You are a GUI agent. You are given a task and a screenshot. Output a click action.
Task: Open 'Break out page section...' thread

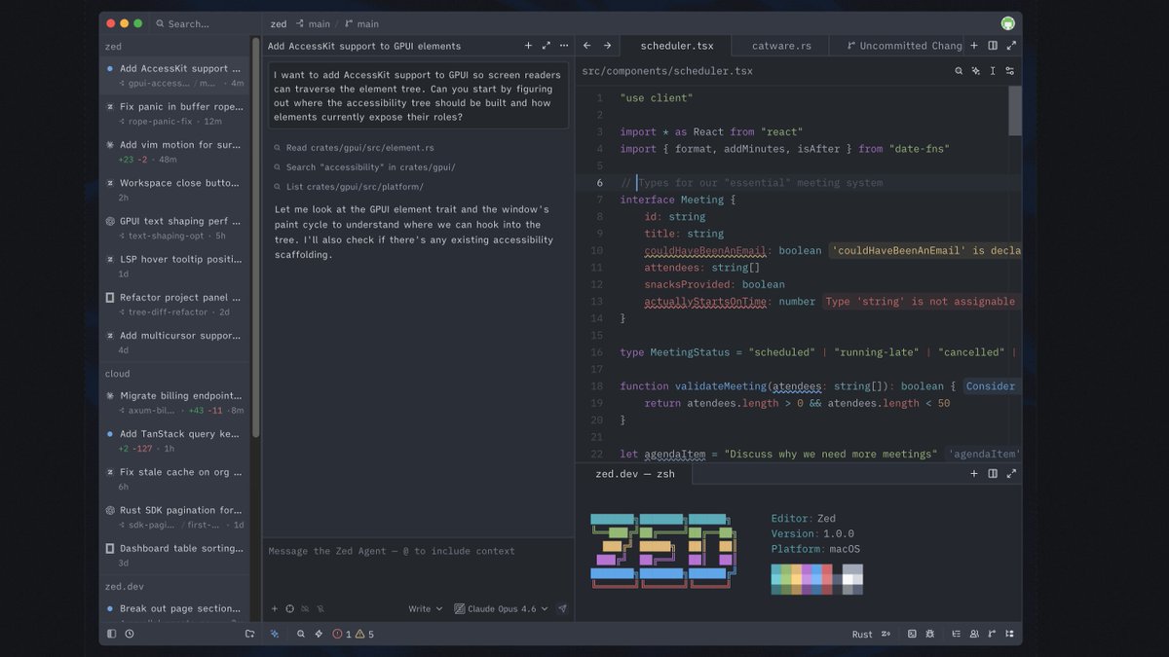pyautogui.click(x=174, y=611)
